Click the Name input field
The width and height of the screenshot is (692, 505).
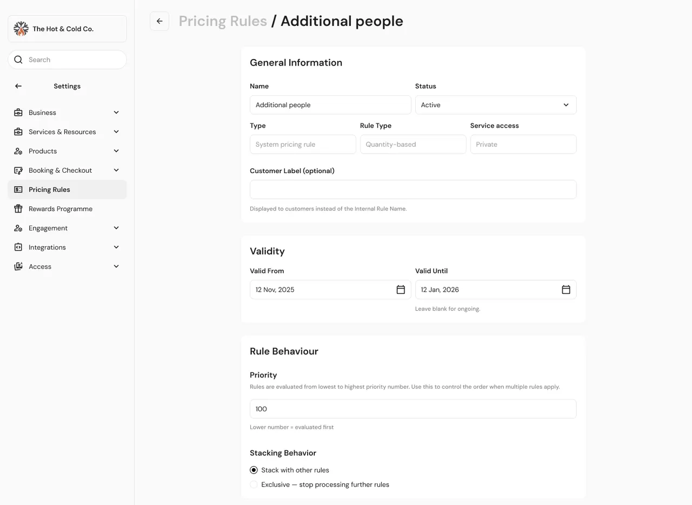[x=330, y=105]
